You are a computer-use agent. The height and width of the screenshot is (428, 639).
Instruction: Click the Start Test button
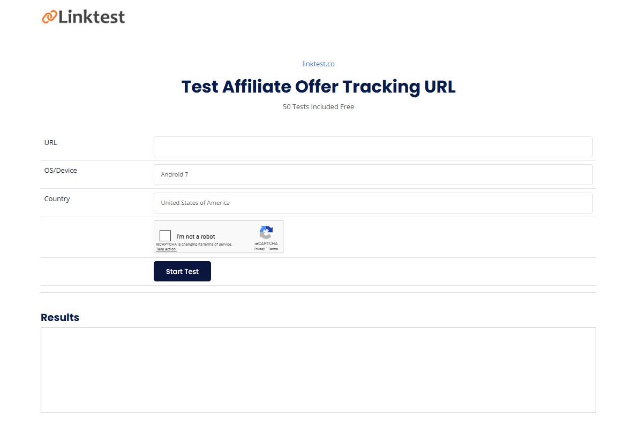click(182, 271)
